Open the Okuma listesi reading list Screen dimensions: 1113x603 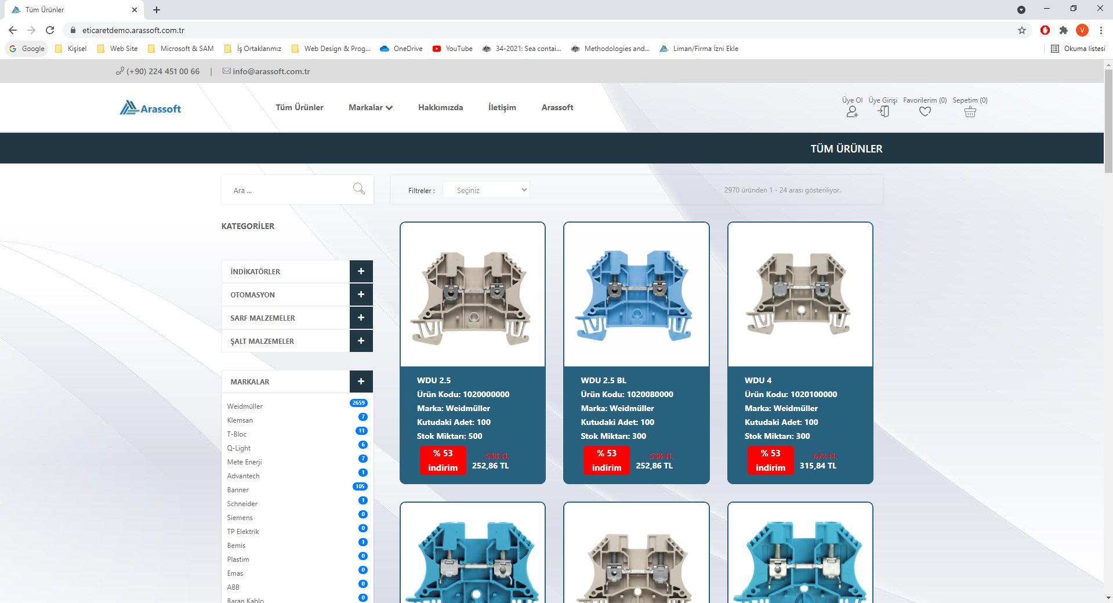tap(1078, 49)
